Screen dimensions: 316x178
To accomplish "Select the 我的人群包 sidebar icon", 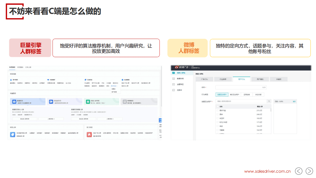I will tap(173, 73).
